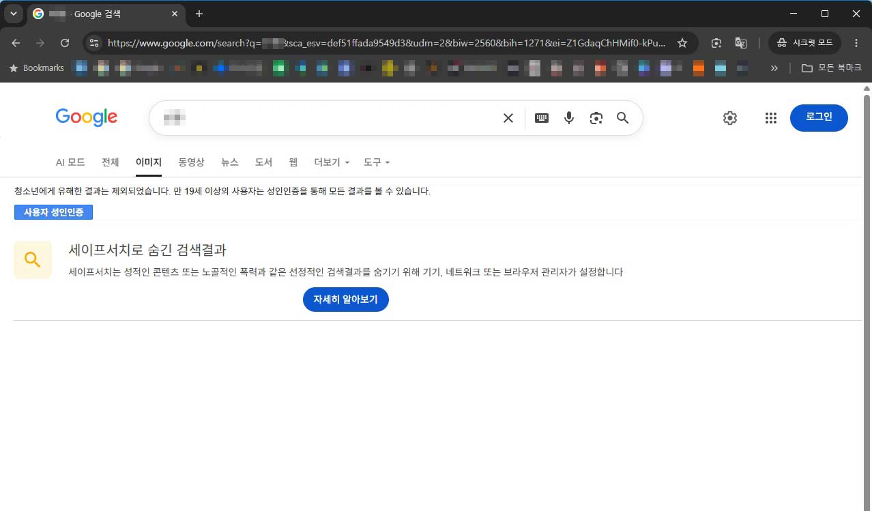Go to the Google logo homepage

pos(87,117)
